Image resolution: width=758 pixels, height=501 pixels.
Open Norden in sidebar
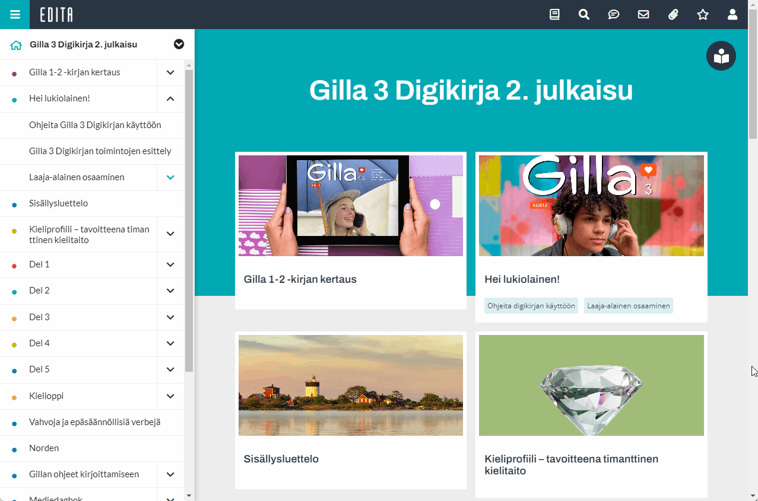click(44, 448)
